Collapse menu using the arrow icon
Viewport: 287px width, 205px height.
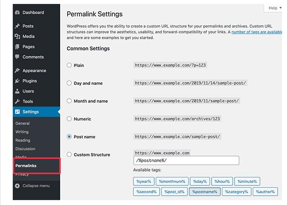point(18,186)
